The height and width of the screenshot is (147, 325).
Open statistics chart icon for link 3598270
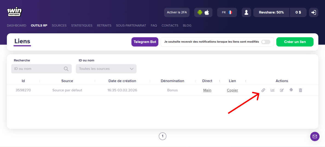272,90
